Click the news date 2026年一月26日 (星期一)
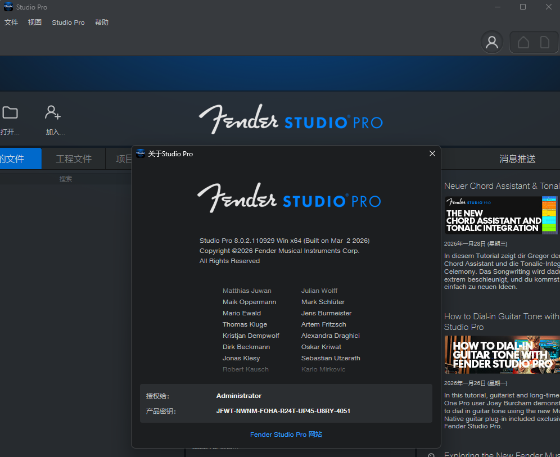This screenshot has height=457, width=560. pos(476,383)
